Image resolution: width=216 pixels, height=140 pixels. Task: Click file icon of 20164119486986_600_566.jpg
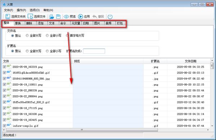[9, 78]
